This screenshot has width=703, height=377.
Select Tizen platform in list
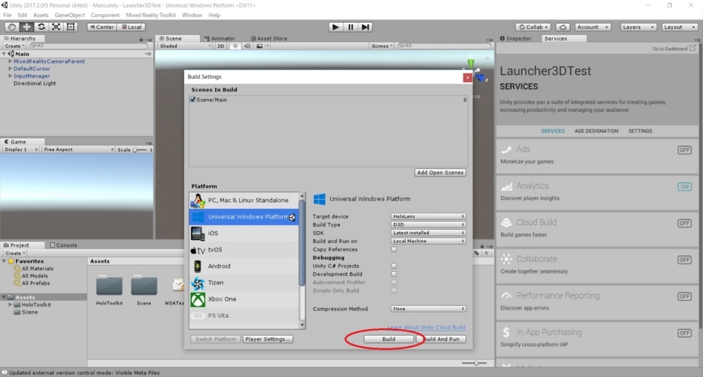tap(244, 282)
